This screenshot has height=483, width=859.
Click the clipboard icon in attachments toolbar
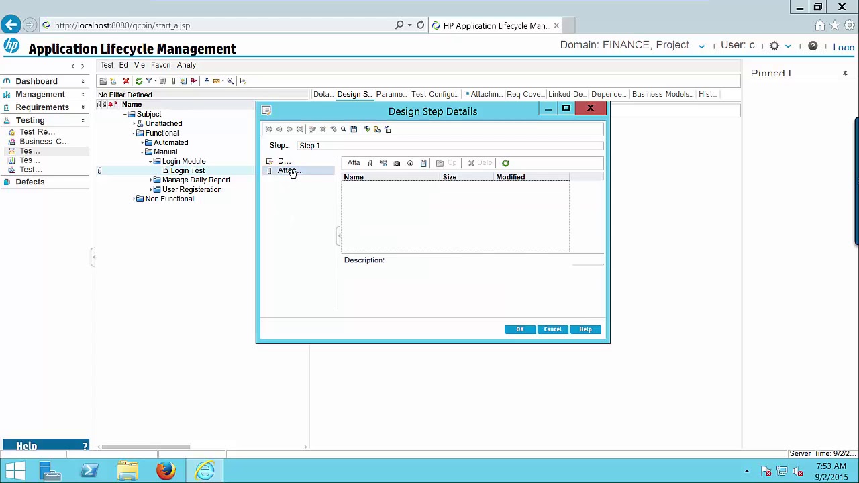(x=423, y=163)
